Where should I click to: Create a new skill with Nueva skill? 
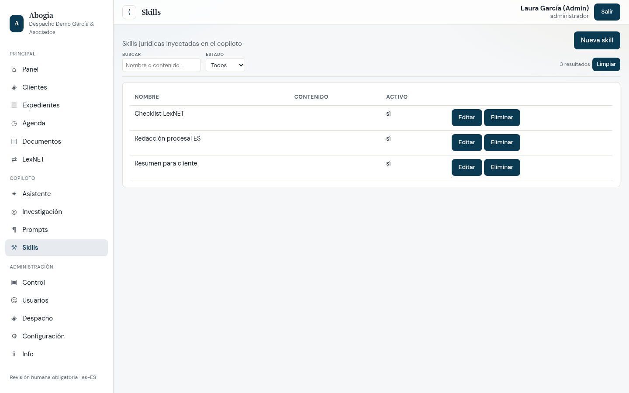[x=597, y=40]
